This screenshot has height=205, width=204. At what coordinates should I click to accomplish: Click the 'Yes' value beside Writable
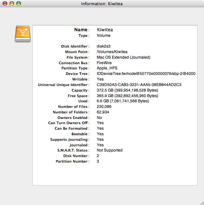(100, 79)
